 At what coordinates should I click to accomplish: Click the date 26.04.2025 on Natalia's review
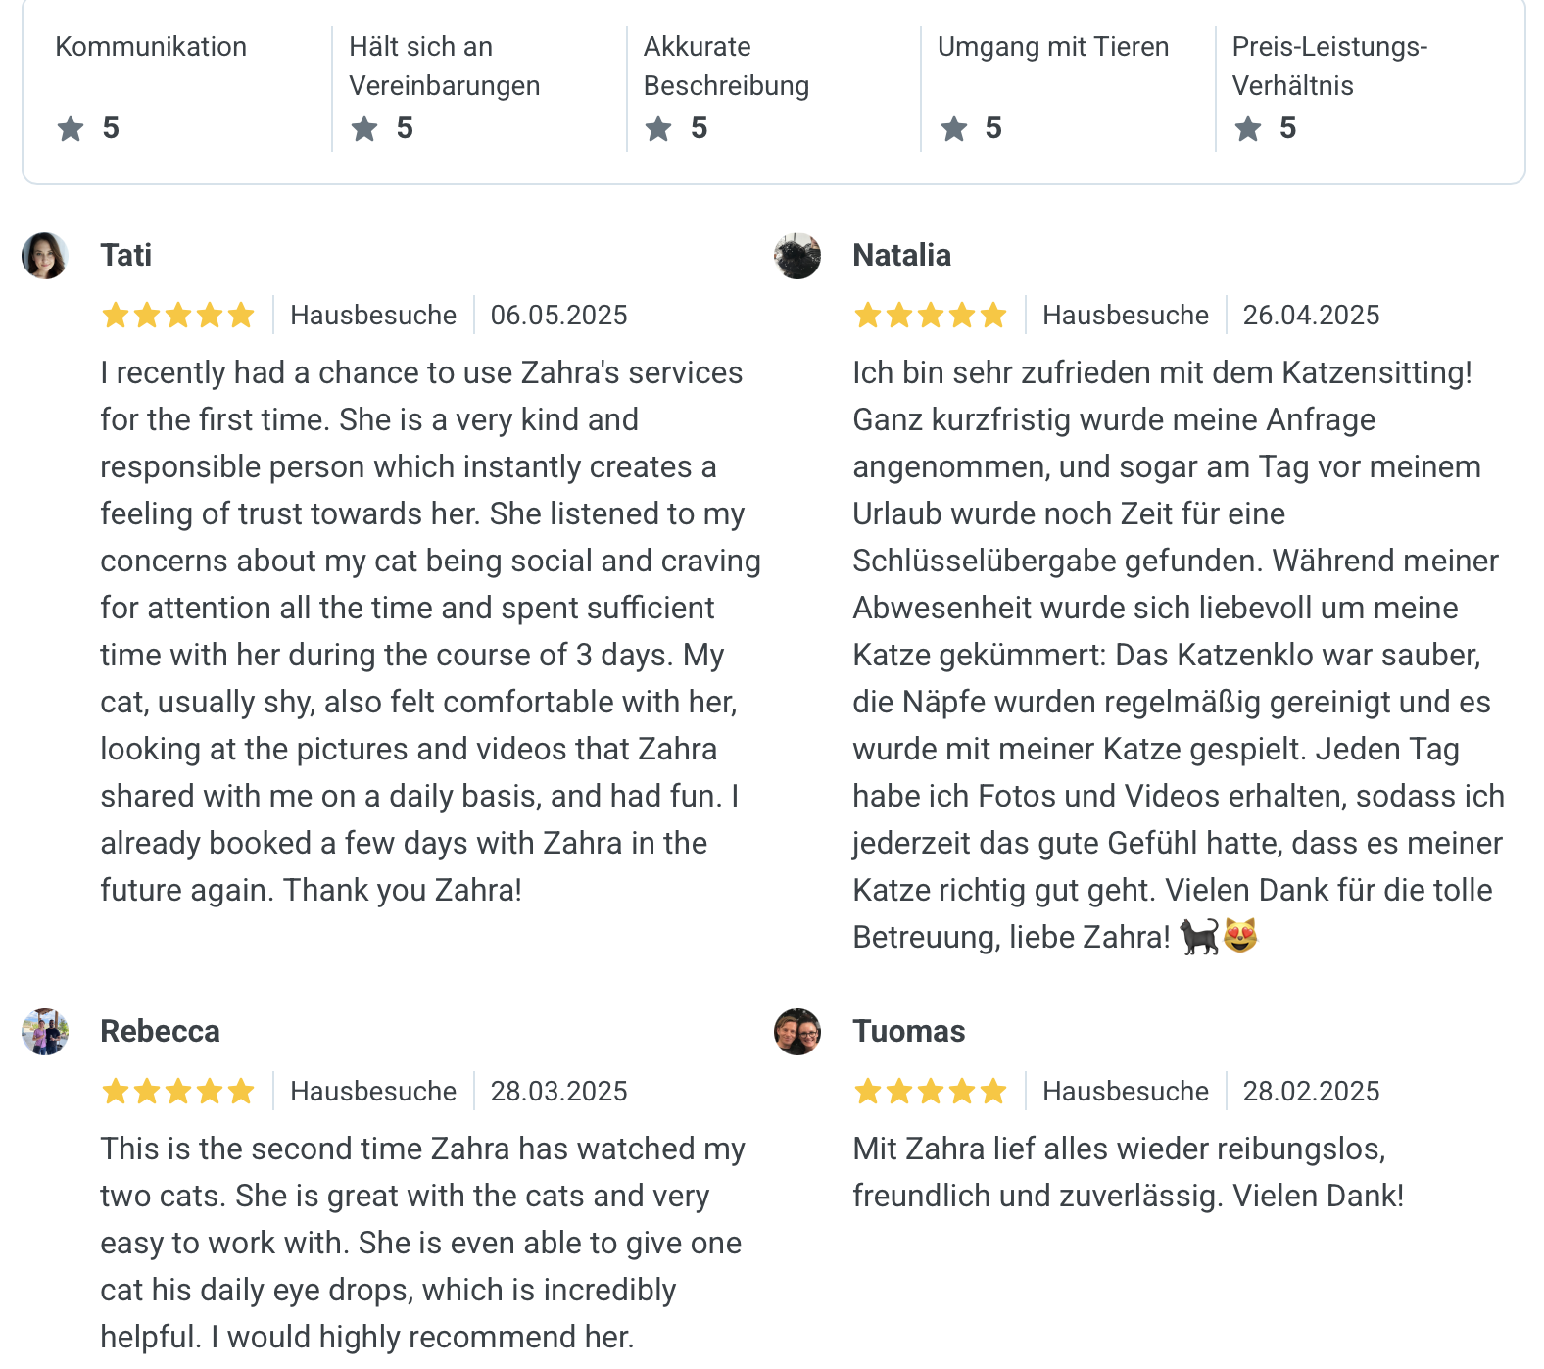(x=1311, y=316)
